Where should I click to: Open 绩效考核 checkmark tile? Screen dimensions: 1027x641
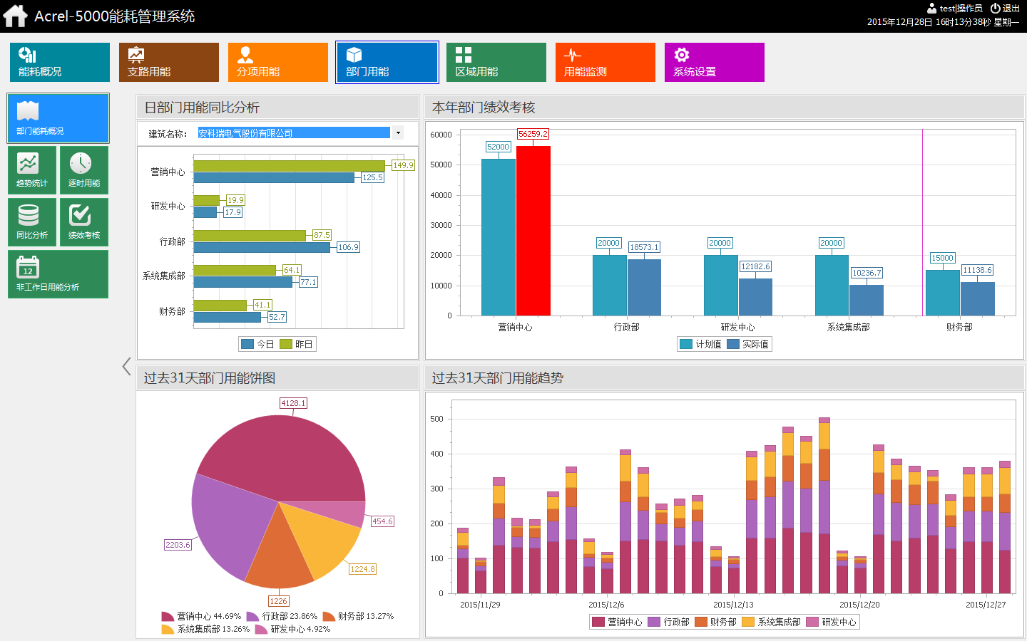point(84,222)
